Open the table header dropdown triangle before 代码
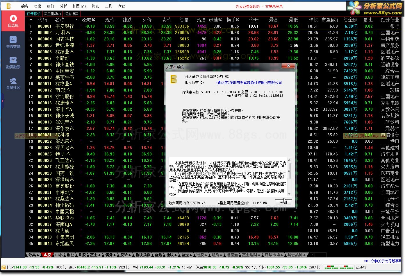 [31, 20]
